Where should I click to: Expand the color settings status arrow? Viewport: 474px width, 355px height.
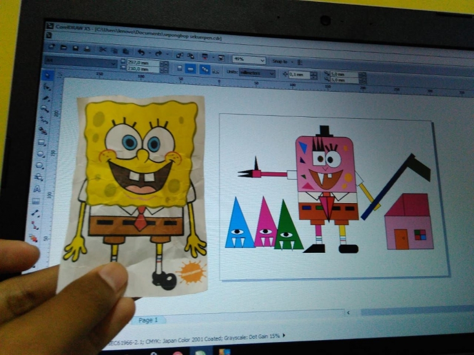coord(284,335)
